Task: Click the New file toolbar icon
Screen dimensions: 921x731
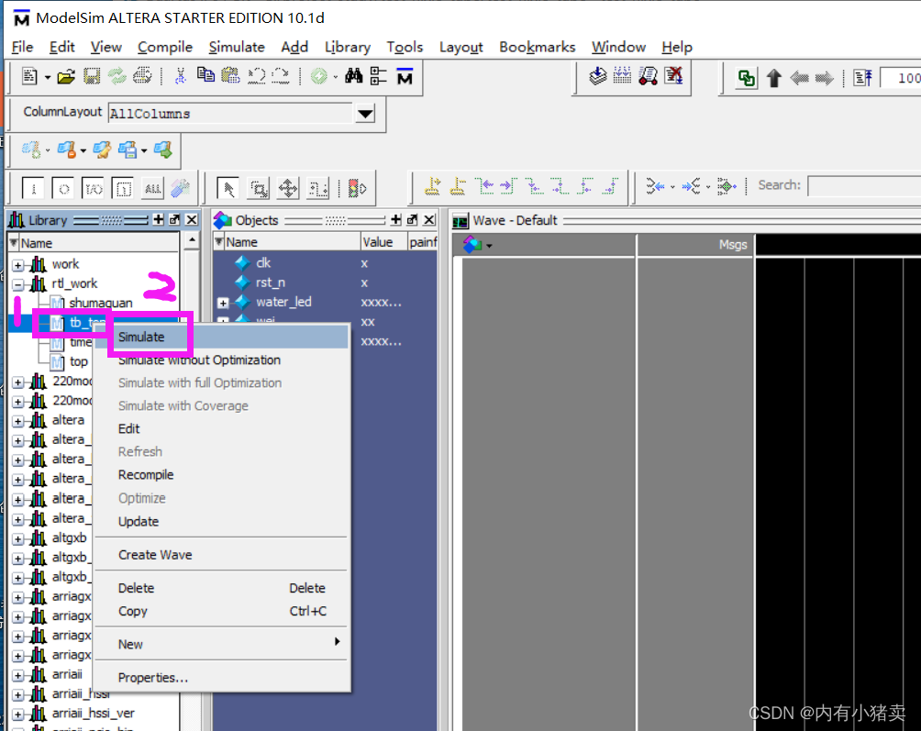Action: (x=29, y=76)
